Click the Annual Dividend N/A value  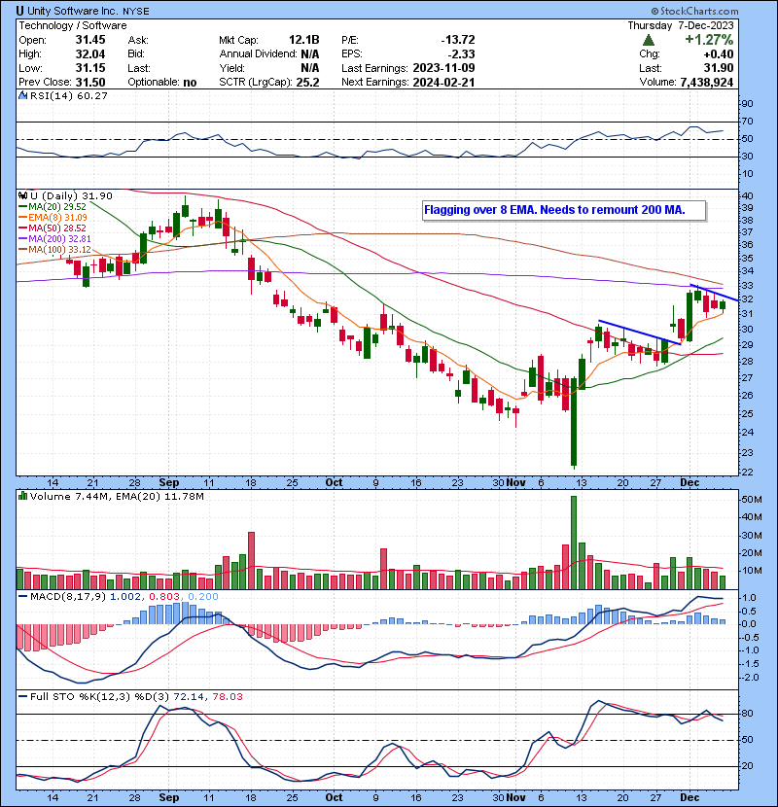(309, 54)
